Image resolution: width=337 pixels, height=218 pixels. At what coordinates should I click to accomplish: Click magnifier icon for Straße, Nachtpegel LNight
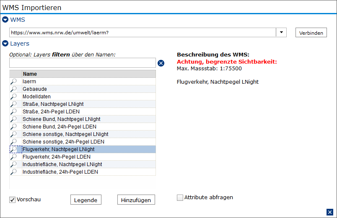coord(13,104)
